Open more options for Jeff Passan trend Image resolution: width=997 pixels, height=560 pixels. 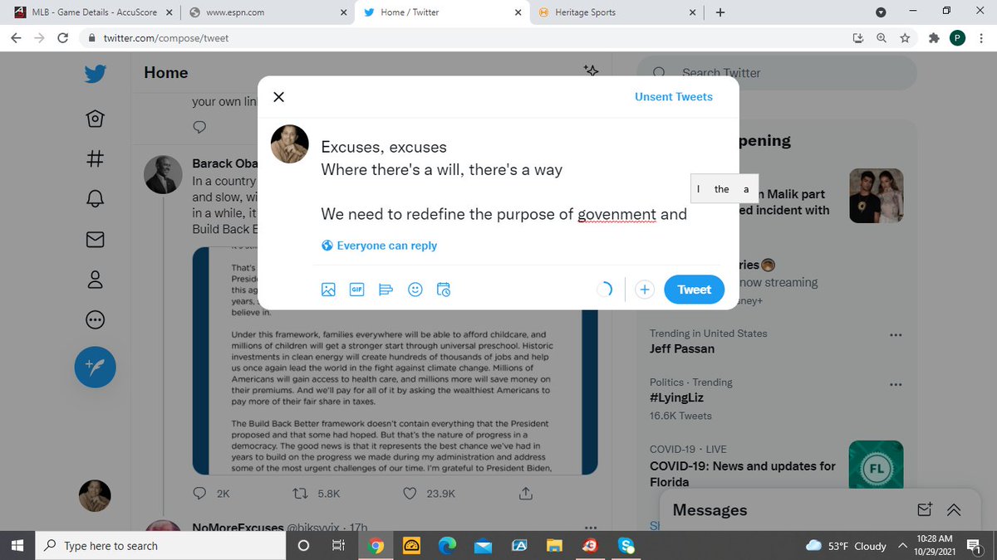coord(896,335)
